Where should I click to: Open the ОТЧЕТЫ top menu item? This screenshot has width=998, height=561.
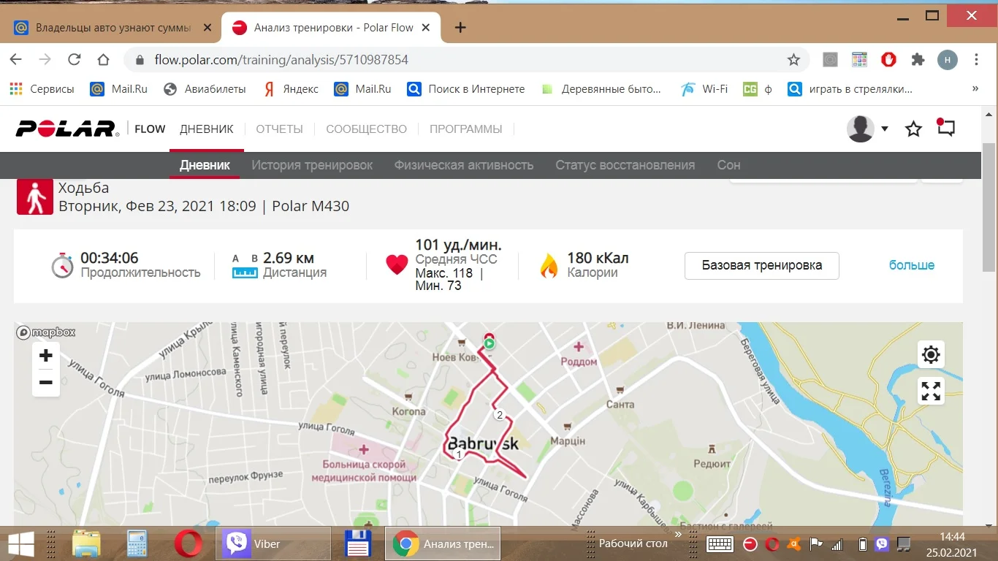(279, 129)
